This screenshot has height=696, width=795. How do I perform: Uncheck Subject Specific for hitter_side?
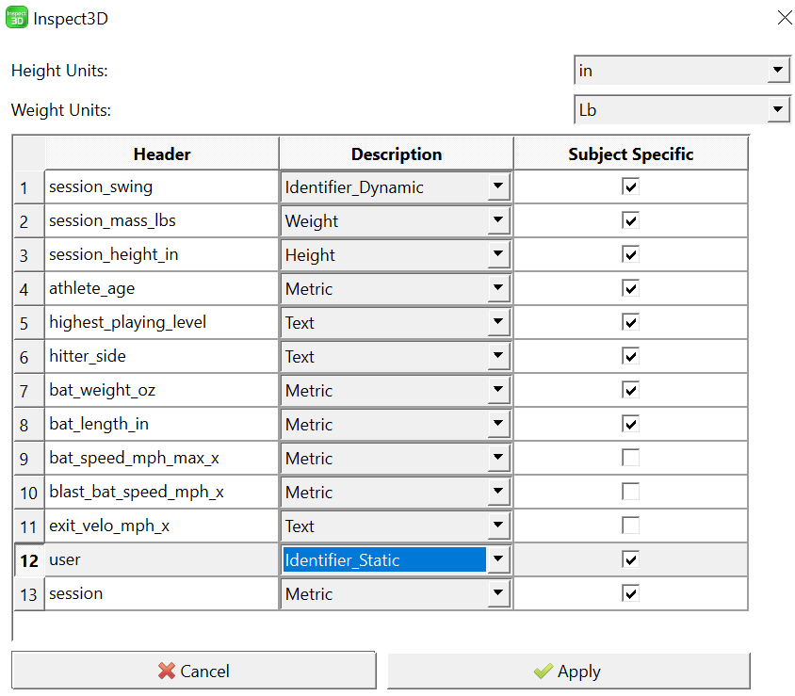pyautogui.click(x=630, y=356)
